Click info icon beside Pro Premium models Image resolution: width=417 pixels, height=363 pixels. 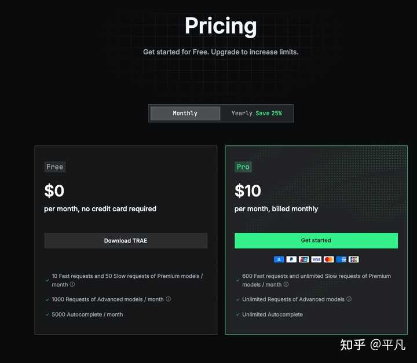(286, 285)
